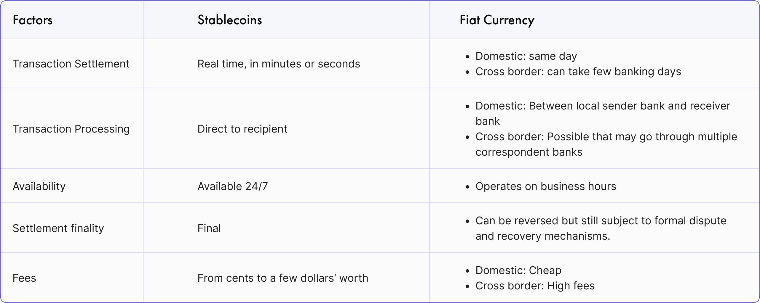This screenshot has width=760, height=303.
Task: Click the 'Domestic: same day' bullet
Action: 526,56
